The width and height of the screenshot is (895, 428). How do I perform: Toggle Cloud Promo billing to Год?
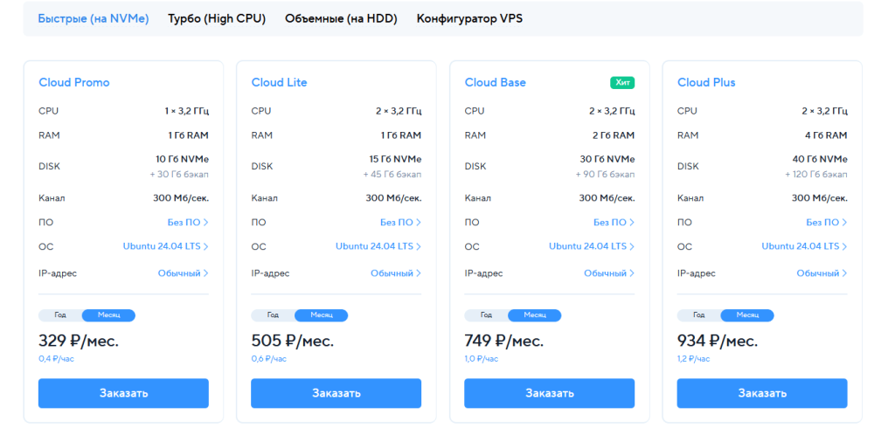60,315
